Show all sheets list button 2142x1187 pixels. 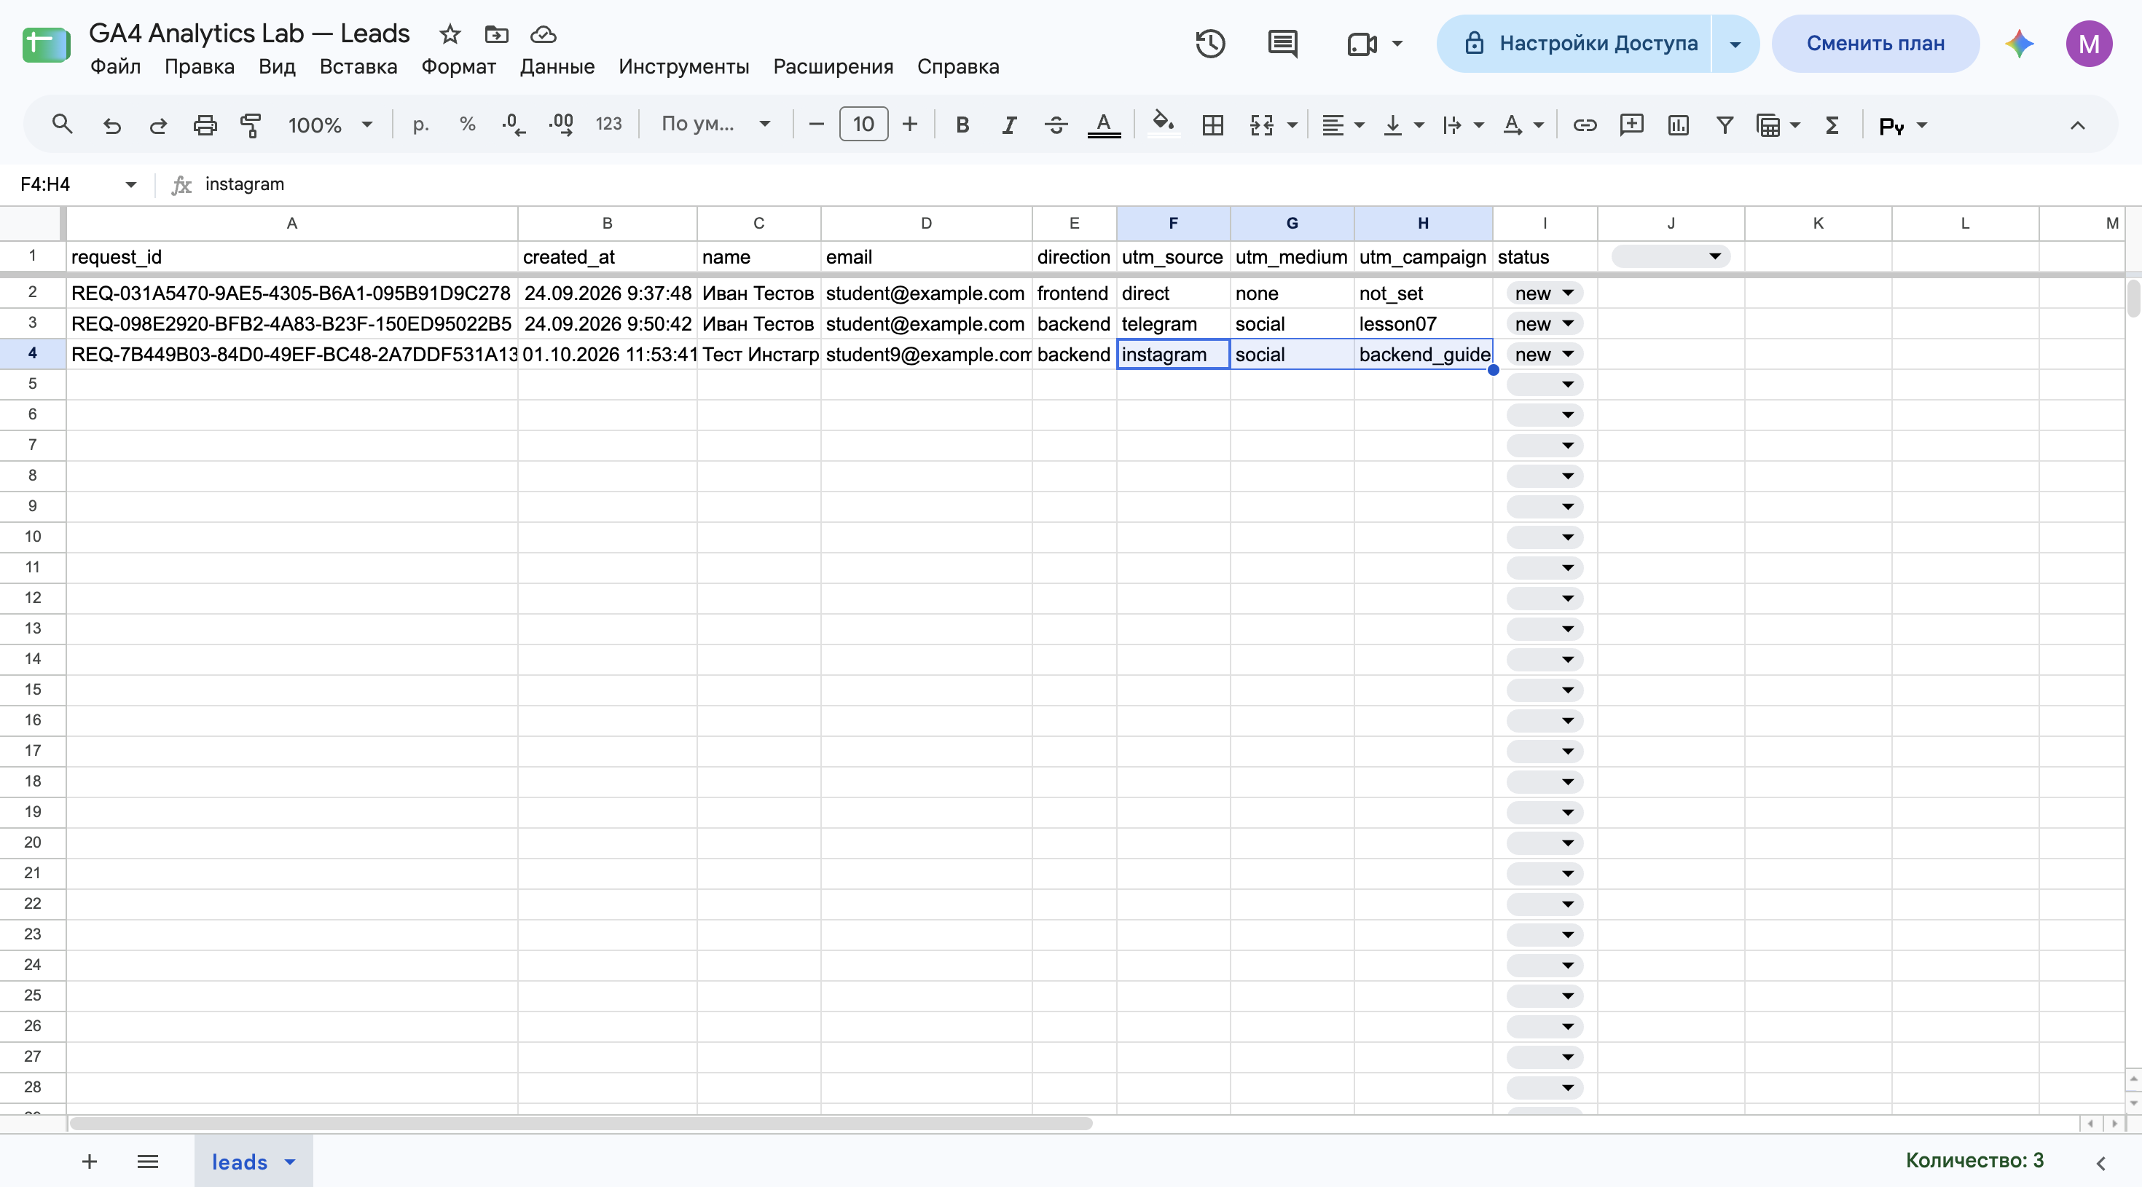148,1162
